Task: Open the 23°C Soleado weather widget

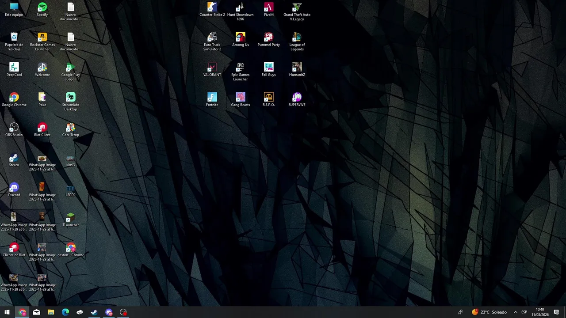Action: (489, 312)
